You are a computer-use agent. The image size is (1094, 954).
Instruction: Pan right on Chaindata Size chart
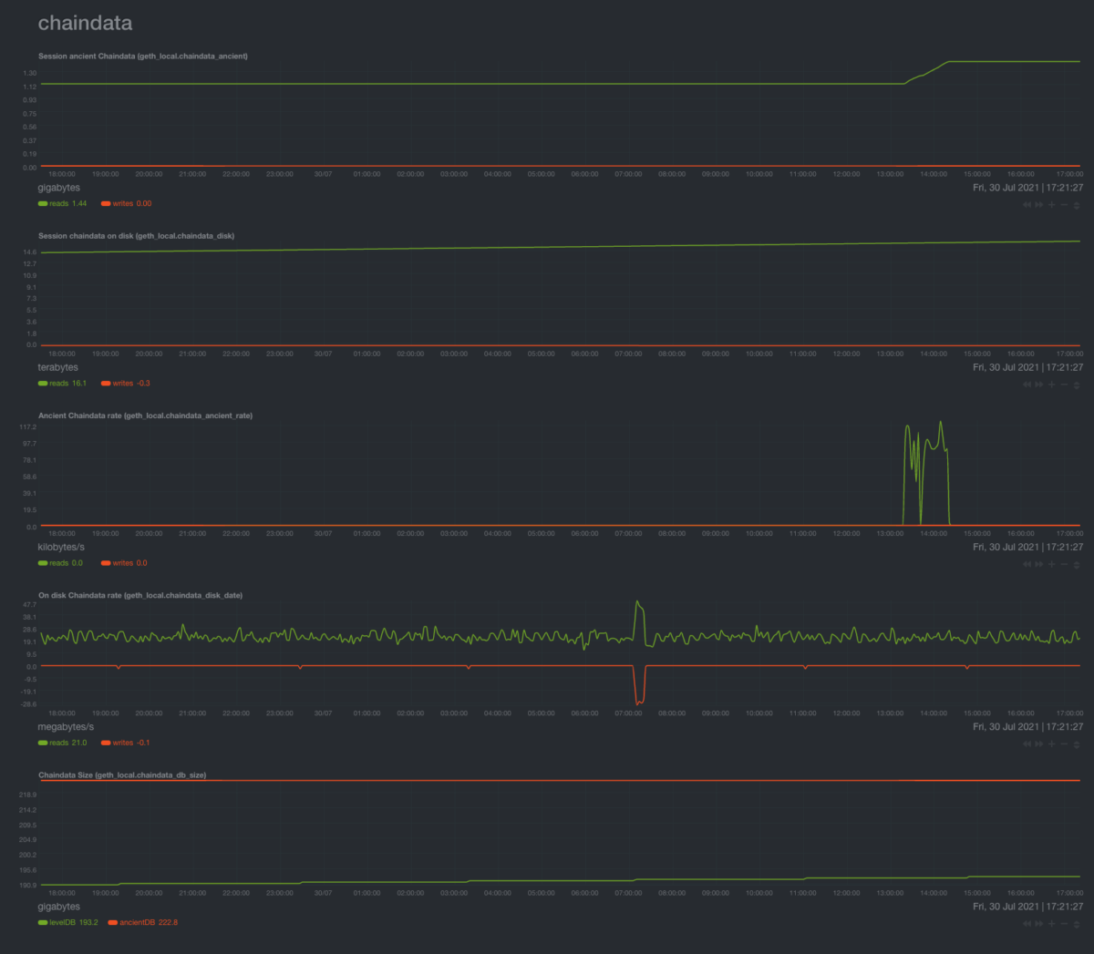tap(1039, 923)
